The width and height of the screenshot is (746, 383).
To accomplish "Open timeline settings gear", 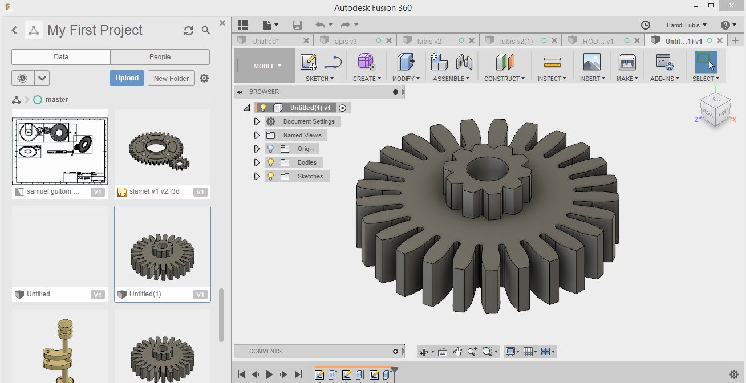I will point(734,374).
